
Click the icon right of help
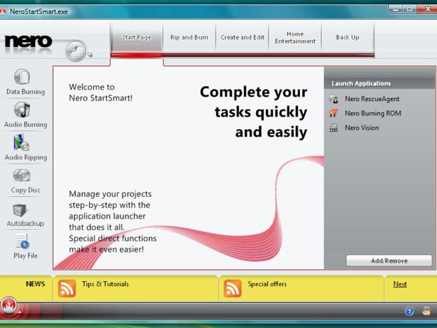coord(426,311)
